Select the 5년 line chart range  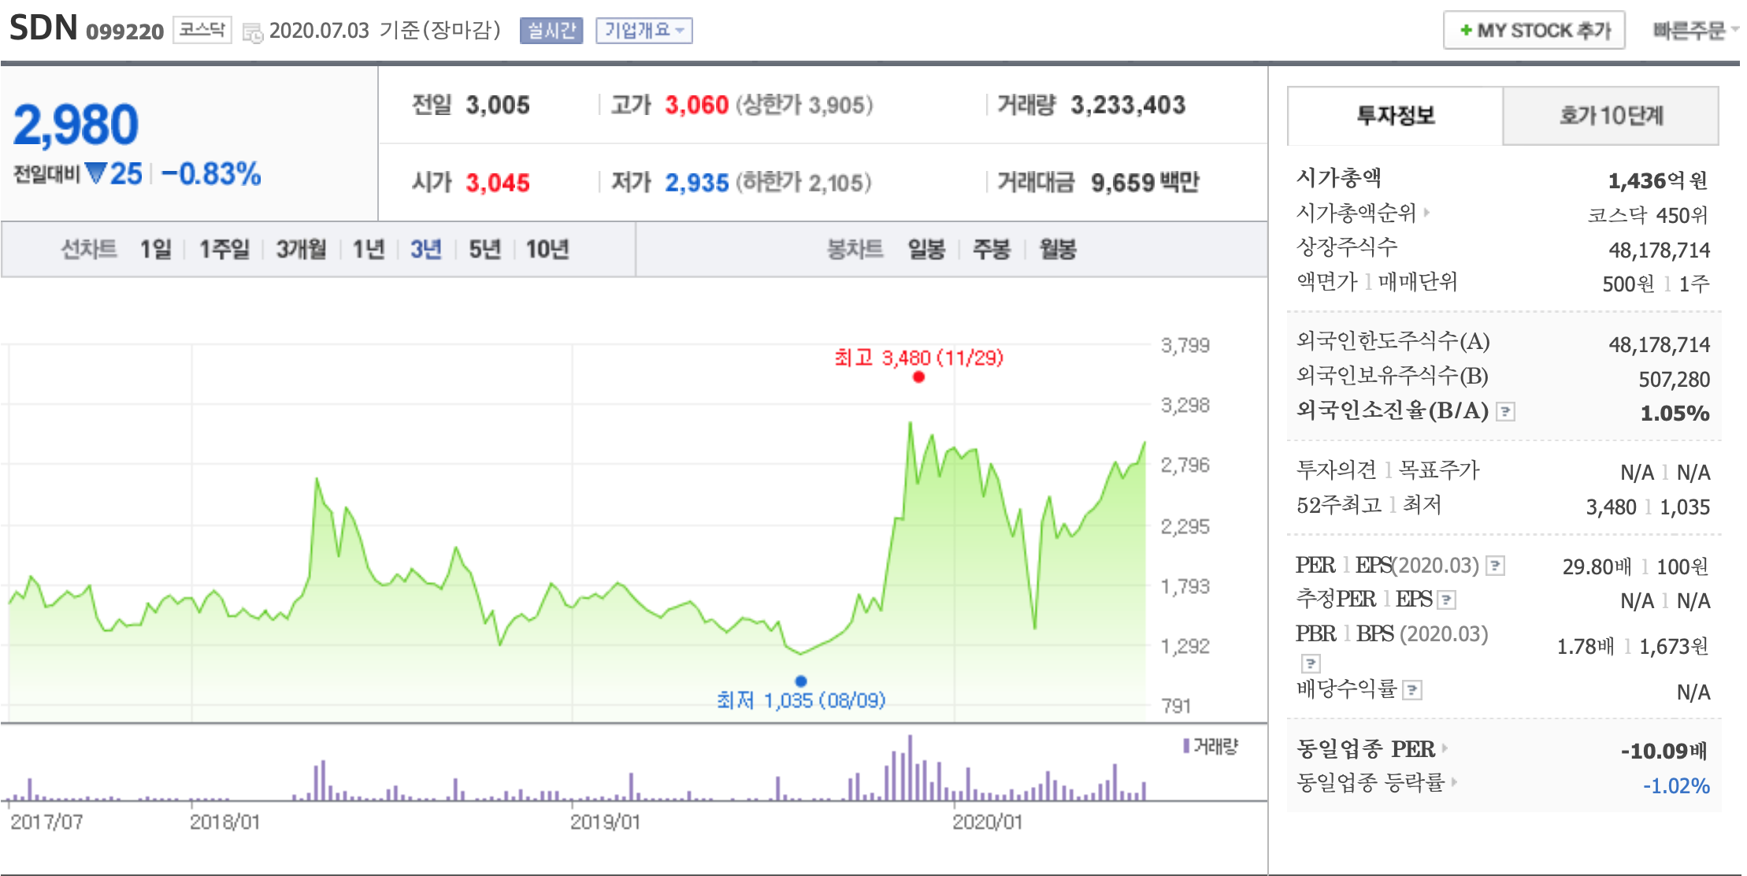tap(484, 249)
